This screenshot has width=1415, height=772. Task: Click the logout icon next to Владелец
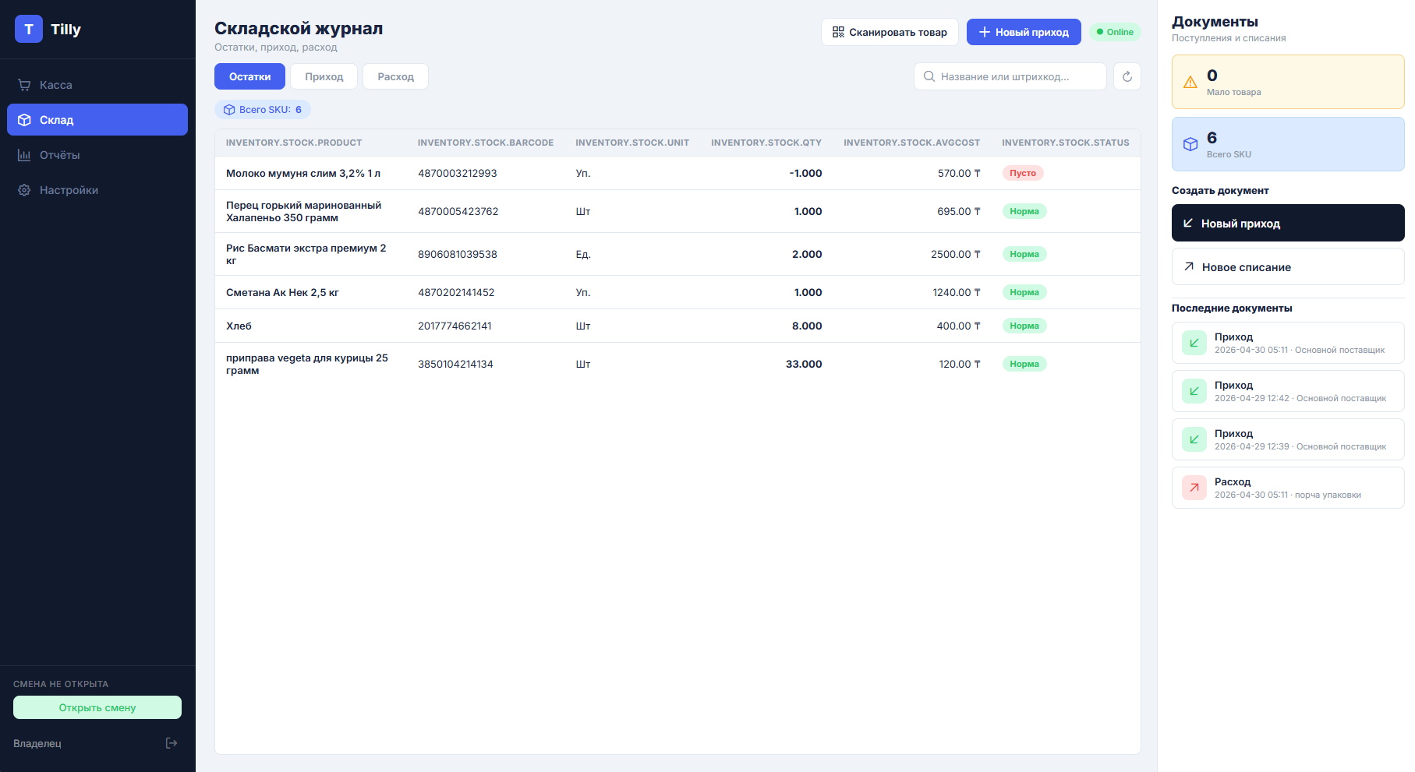[172, 743]
